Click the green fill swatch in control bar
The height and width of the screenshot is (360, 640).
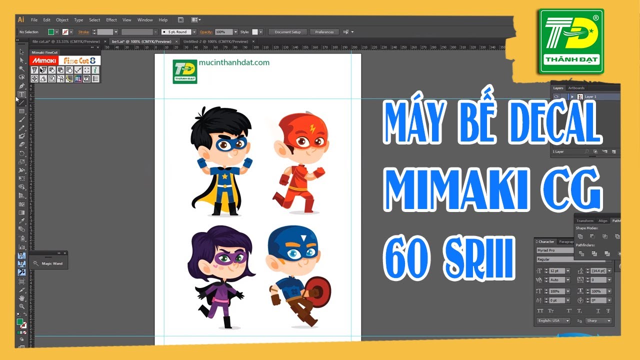(50, 32)
